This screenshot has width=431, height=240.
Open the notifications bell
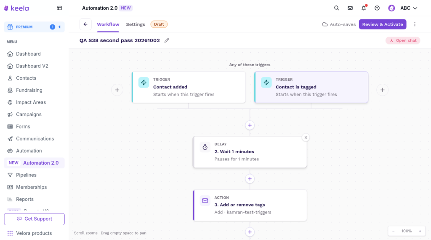(x=364, y=8)
